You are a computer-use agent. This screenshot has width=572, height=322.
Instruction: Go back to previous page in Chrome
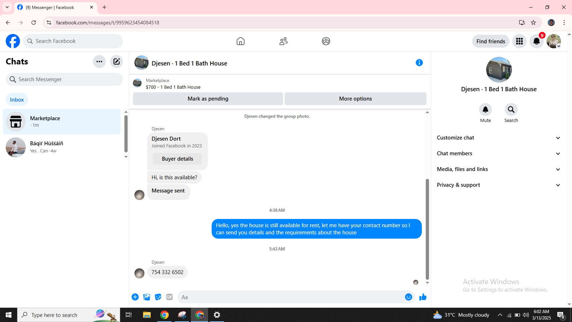(x=8, y=23)
